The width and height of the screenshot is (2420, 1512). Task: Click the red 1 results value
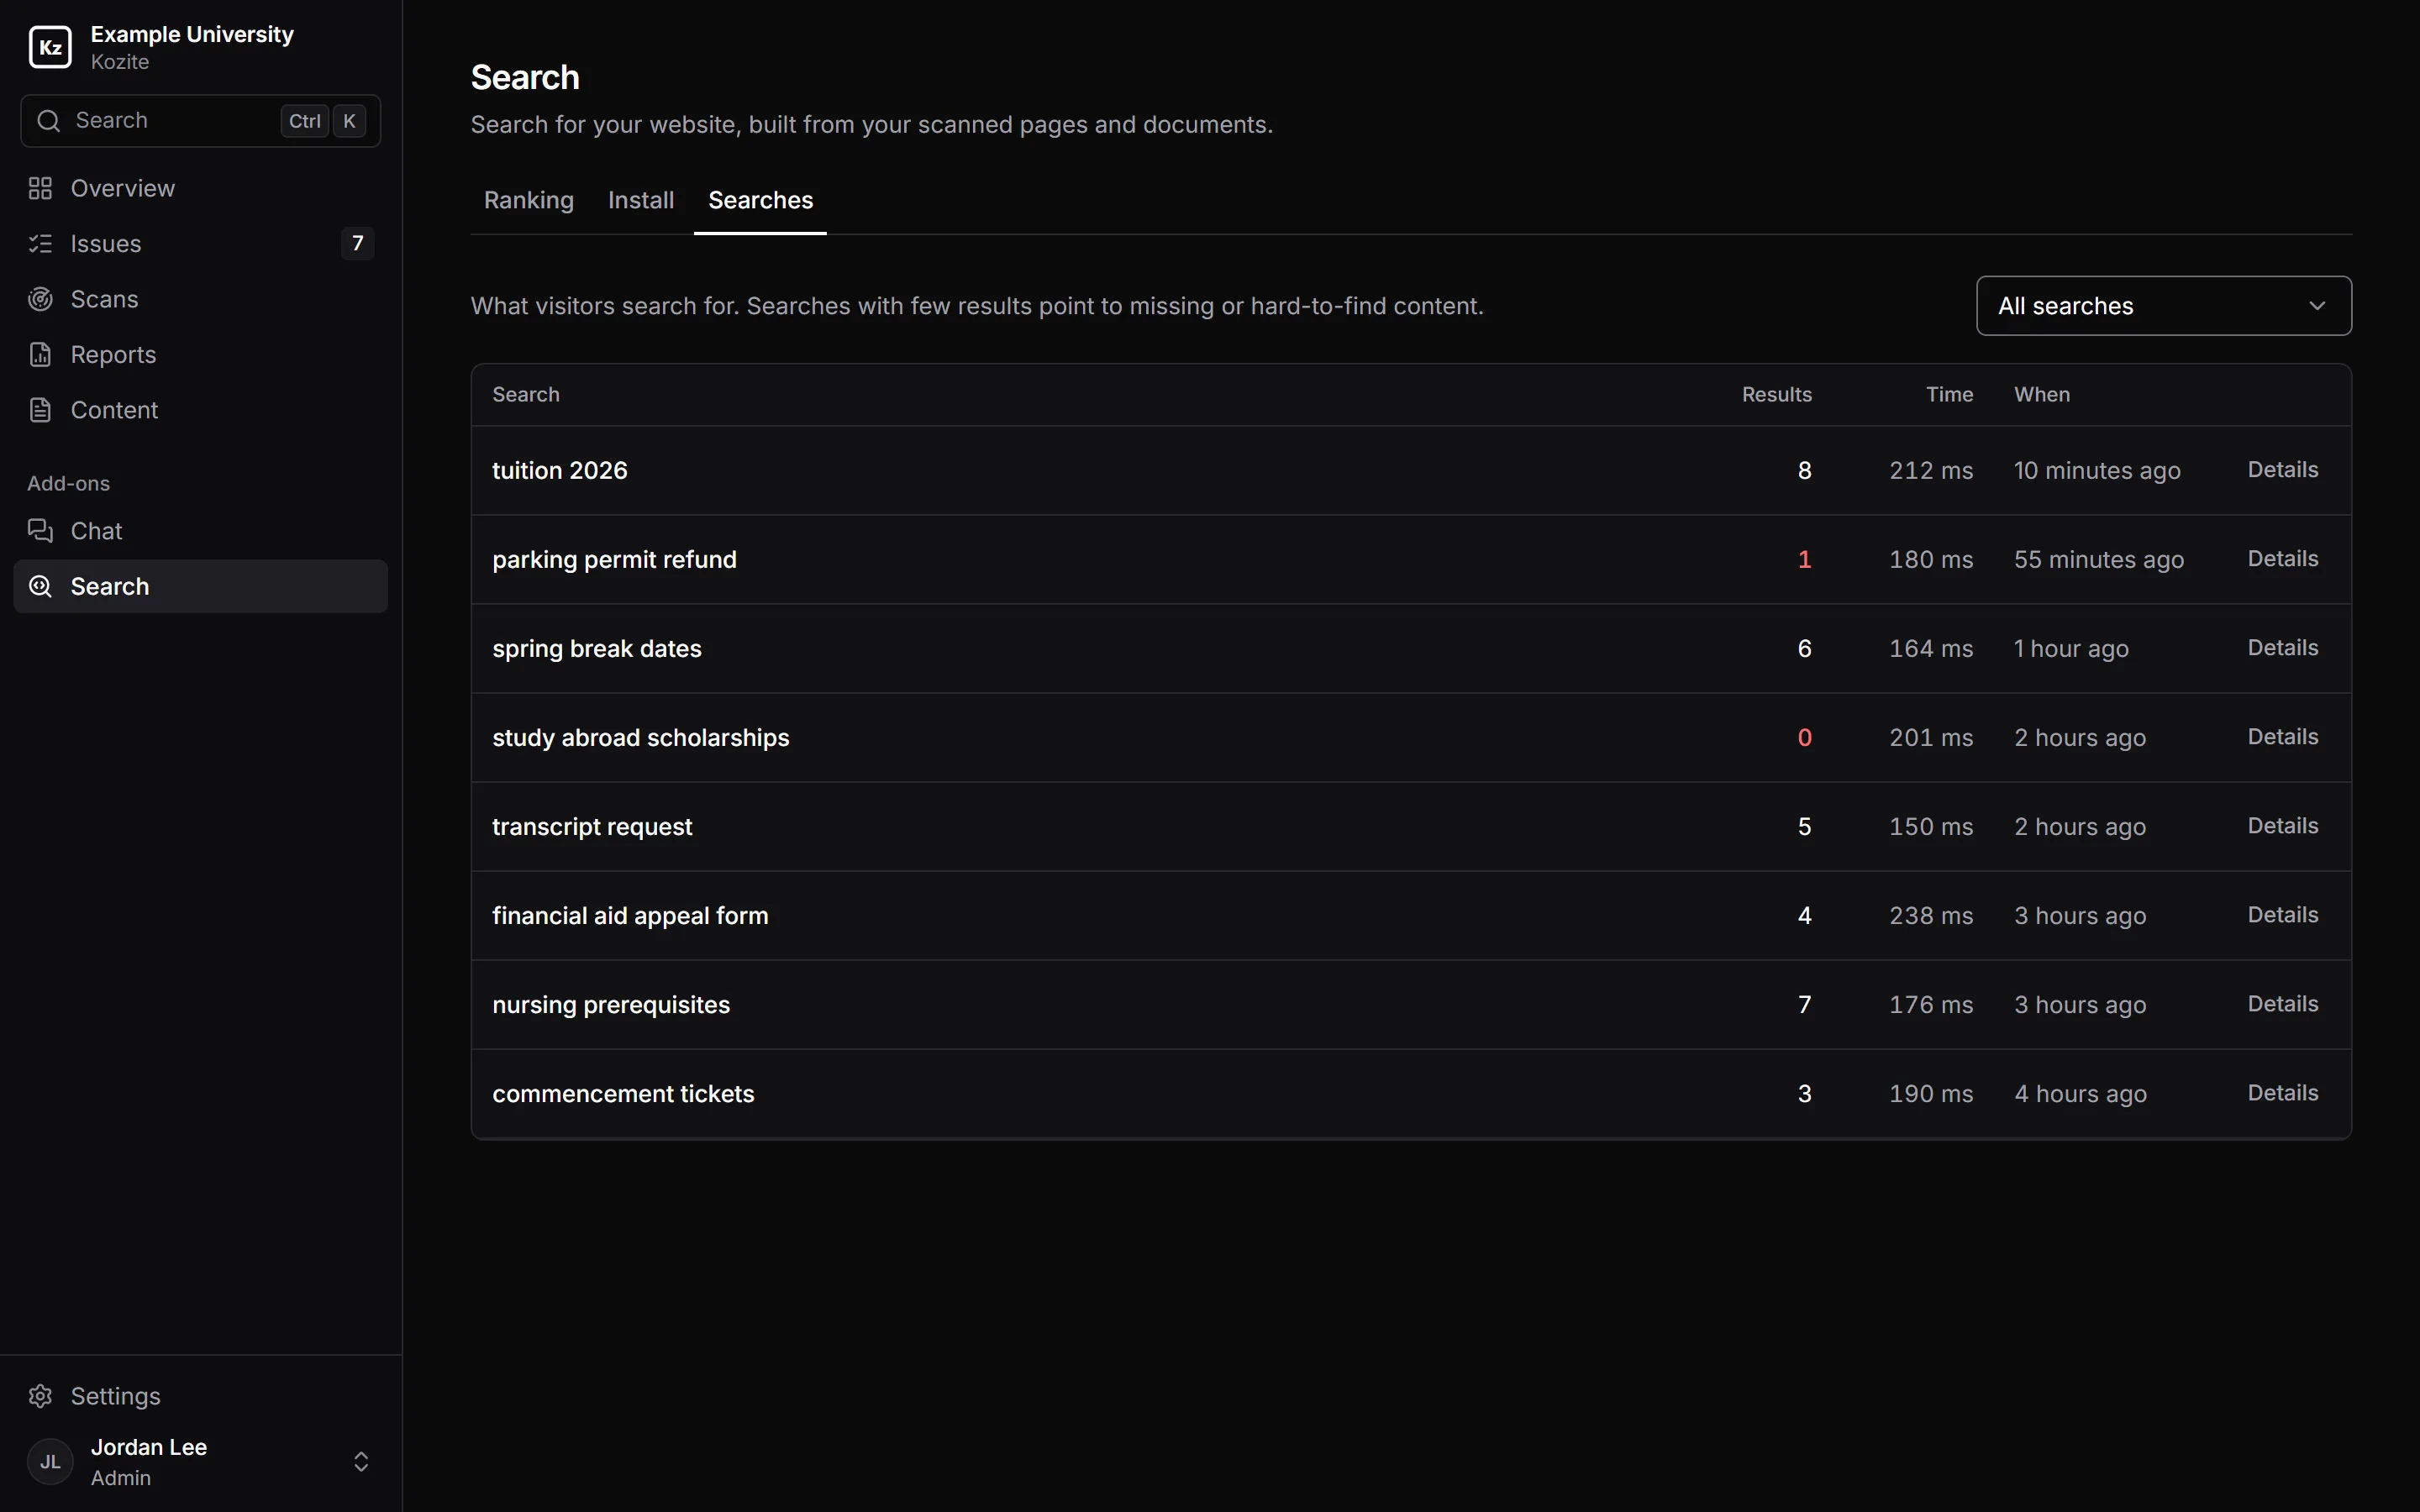pos(1804,559)
